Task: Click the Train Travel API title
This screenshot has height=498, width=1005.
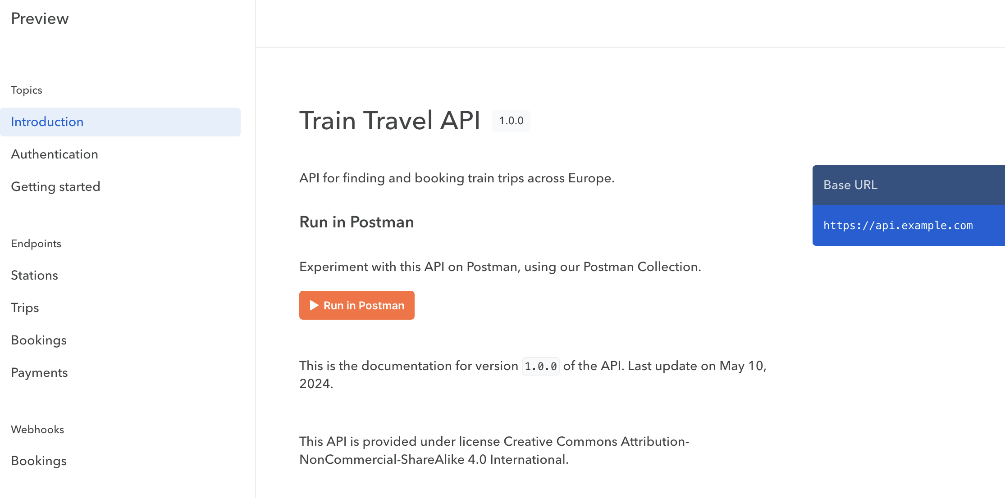Action: point(389,120)
